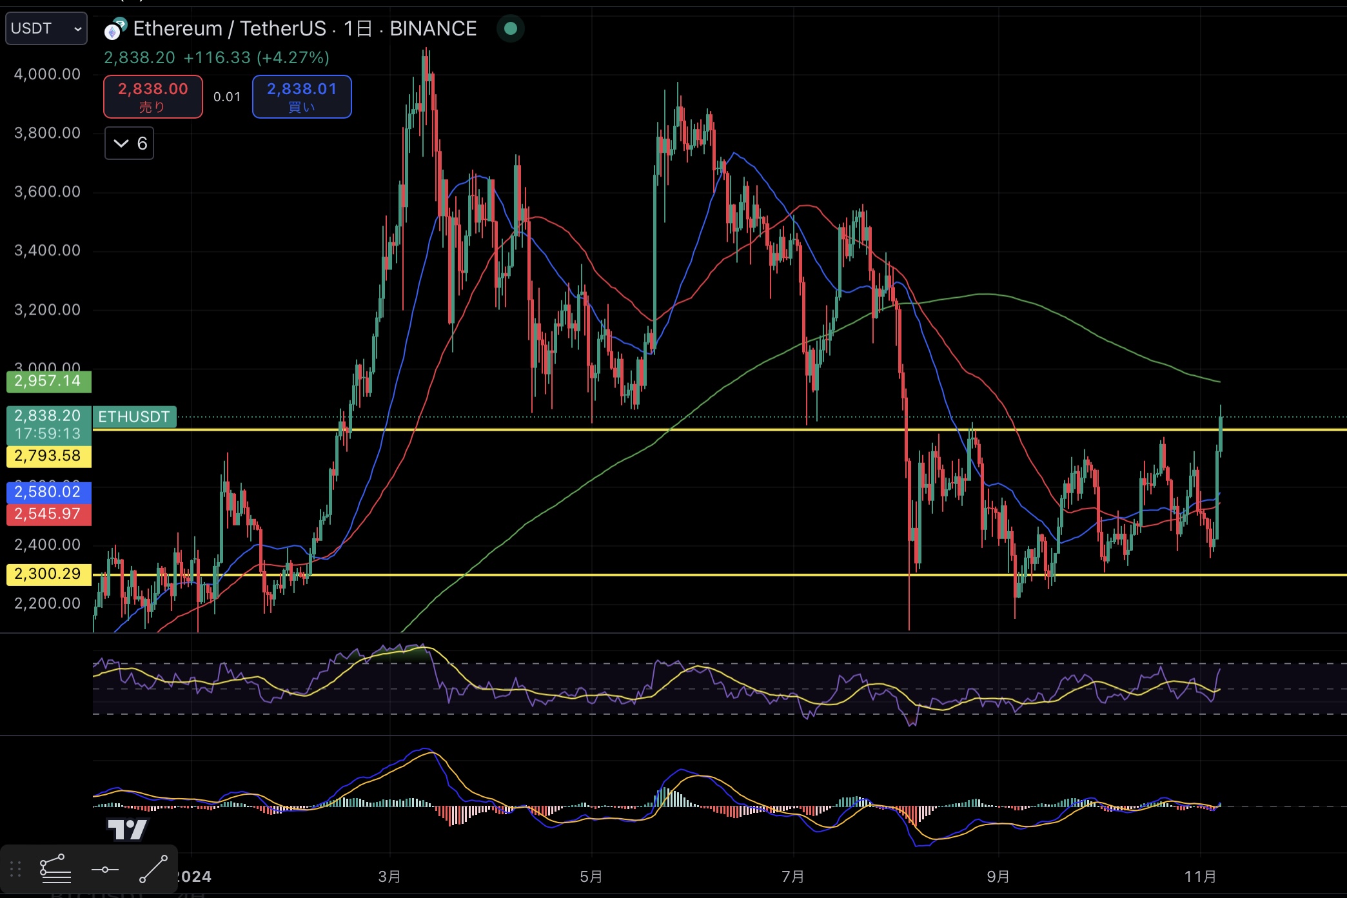The image size is (1347, 898).
Task: Click the blue 2,580.02 moving average label
Action: (x=48, y=493)
